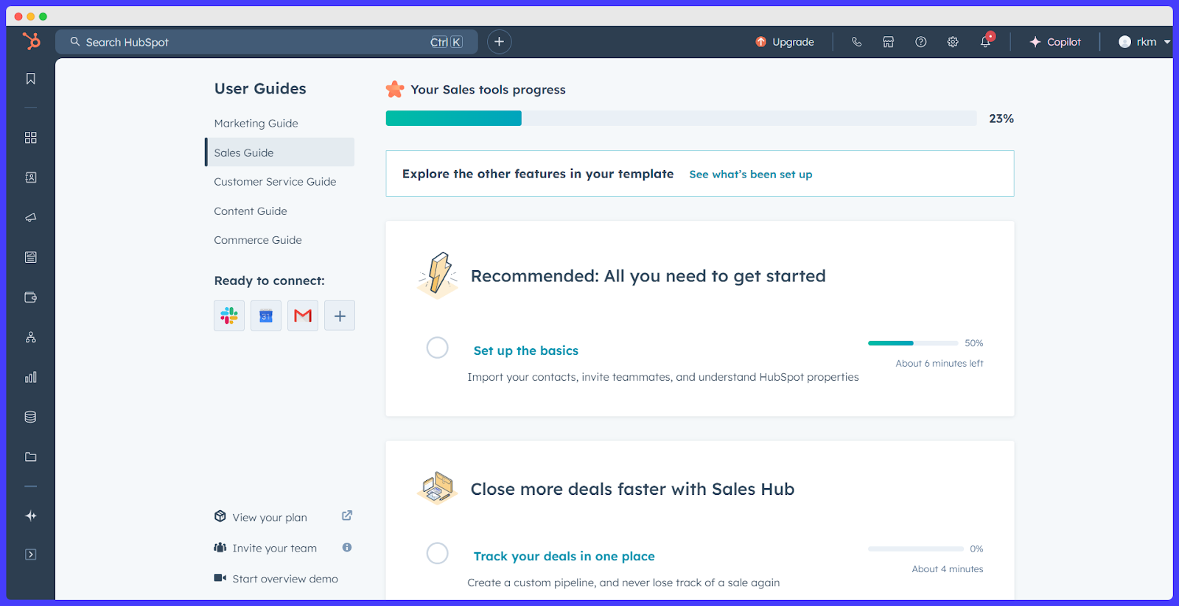Click the Recommended lightning bolt illustration
1179x606 pixels.
pyautogui.click(x=438, y=275)
